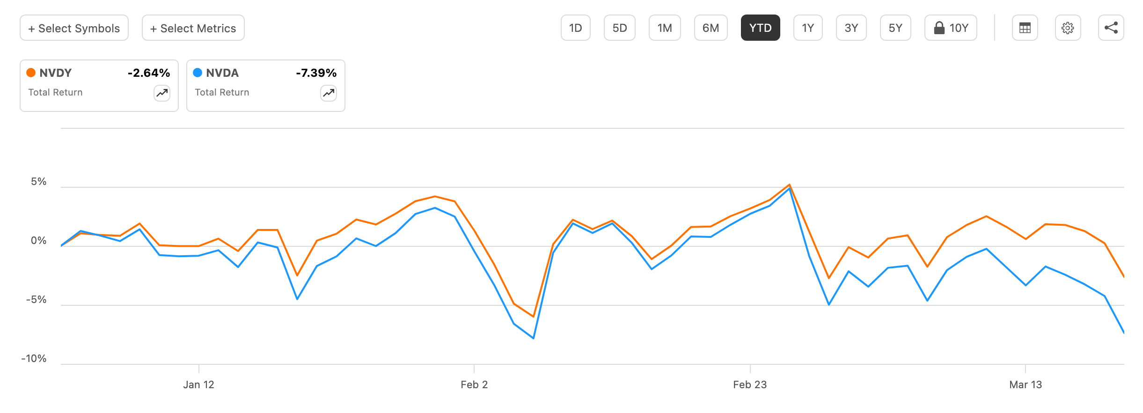This screenshot has height=413, width=1143.
Task: Select the 5Y time range
Action: [895, 28]
